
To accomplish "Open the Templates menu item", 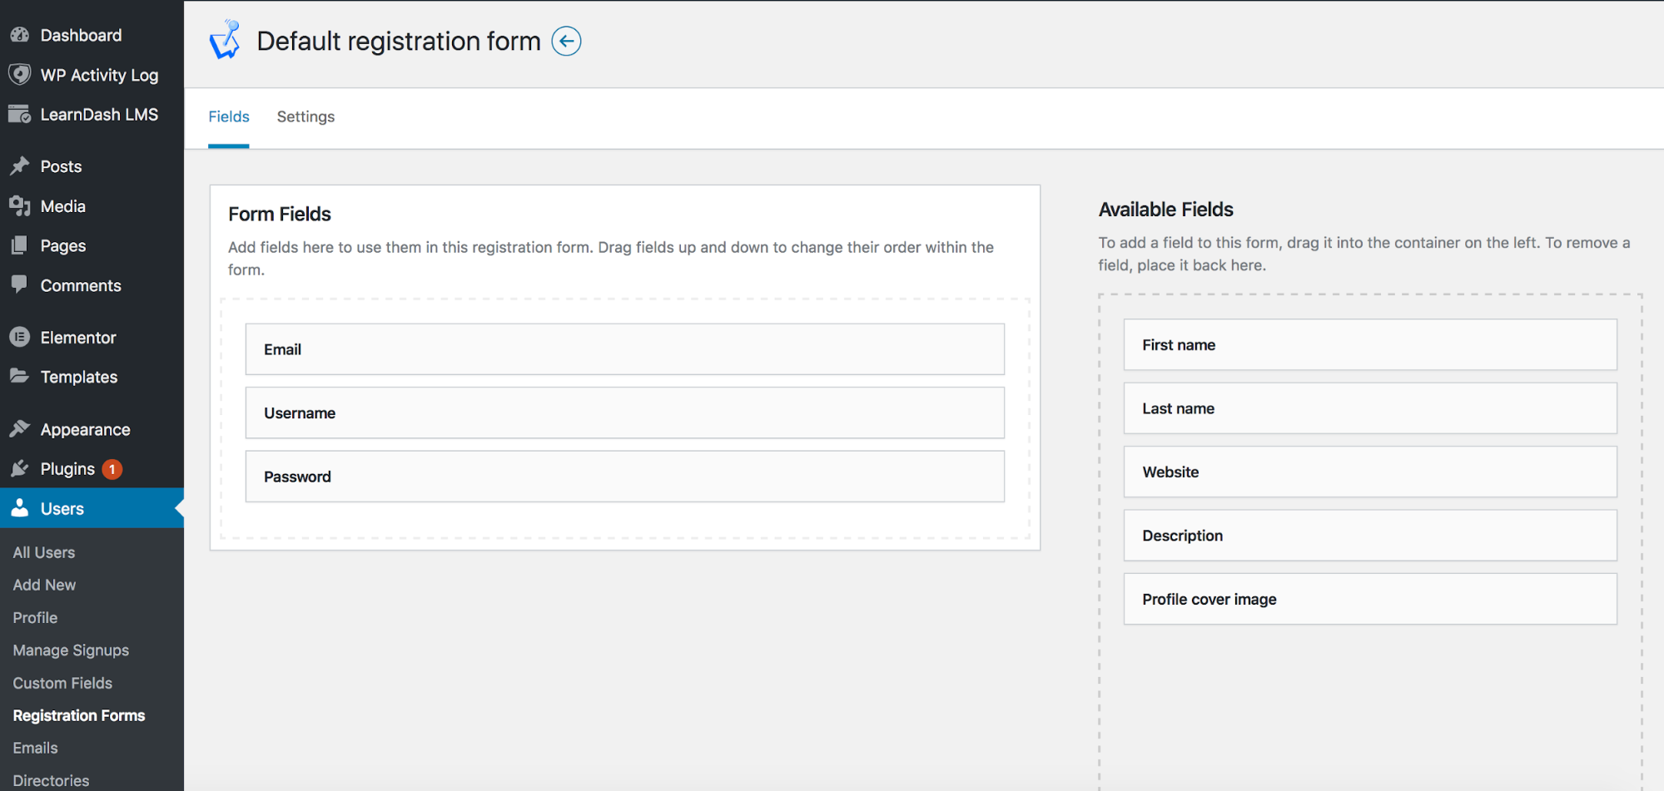I will (x=79, y=377).
